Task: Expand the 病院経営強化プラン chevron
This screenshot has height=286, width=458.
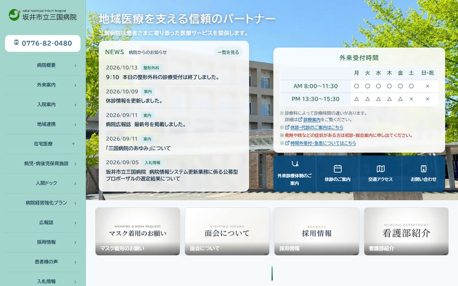Action: coord(75,203)
